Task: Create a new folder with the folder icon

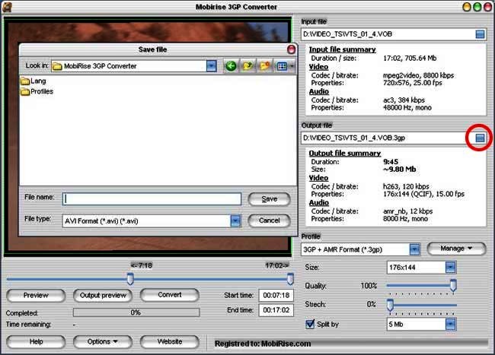Action: 264,66
